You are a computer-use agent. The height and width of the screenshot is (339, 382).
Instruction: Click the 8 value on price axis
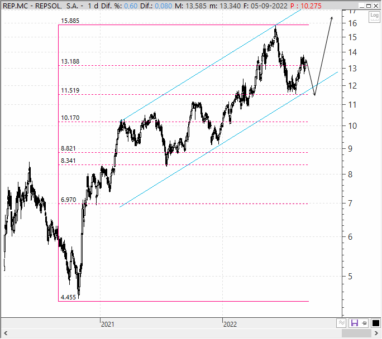pyautogui.click(x=350, y=174)
